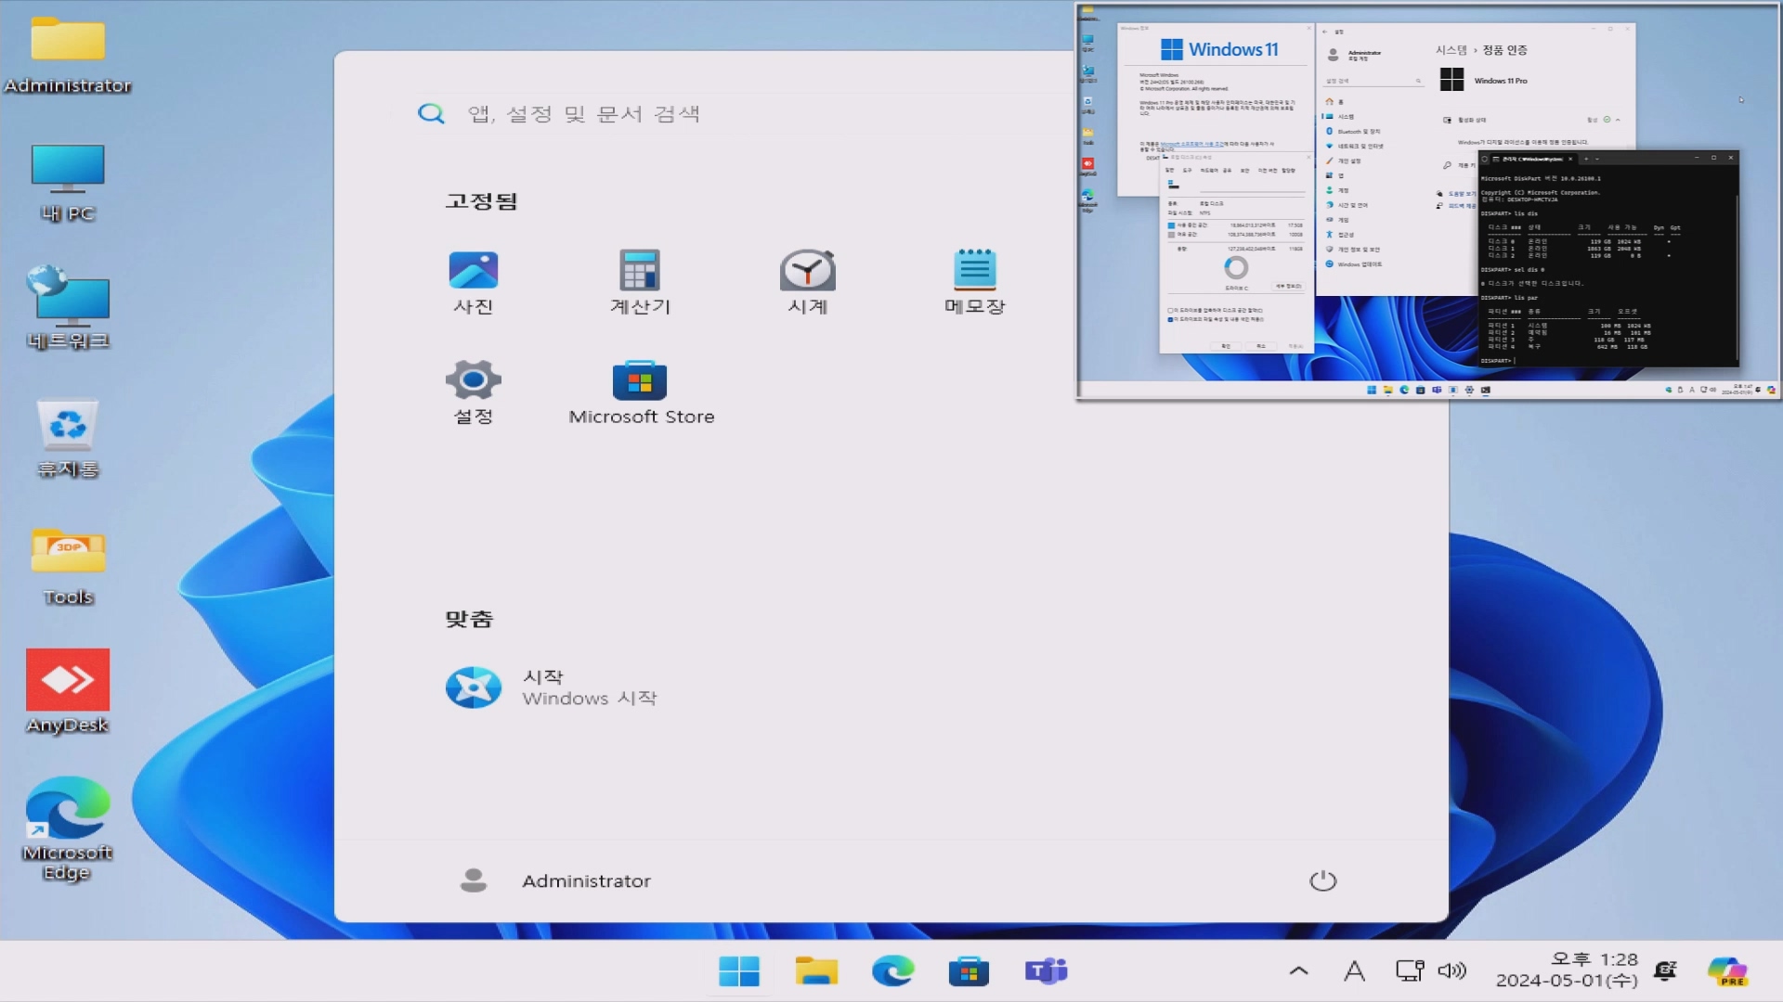Open the Clock (시계) app
The width and height of the screenshot is (1783, 1002).
tap(807, 271)
